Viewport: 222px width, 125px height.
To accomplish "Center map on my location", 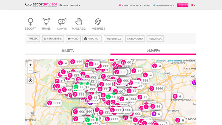I will coord(30,80).
